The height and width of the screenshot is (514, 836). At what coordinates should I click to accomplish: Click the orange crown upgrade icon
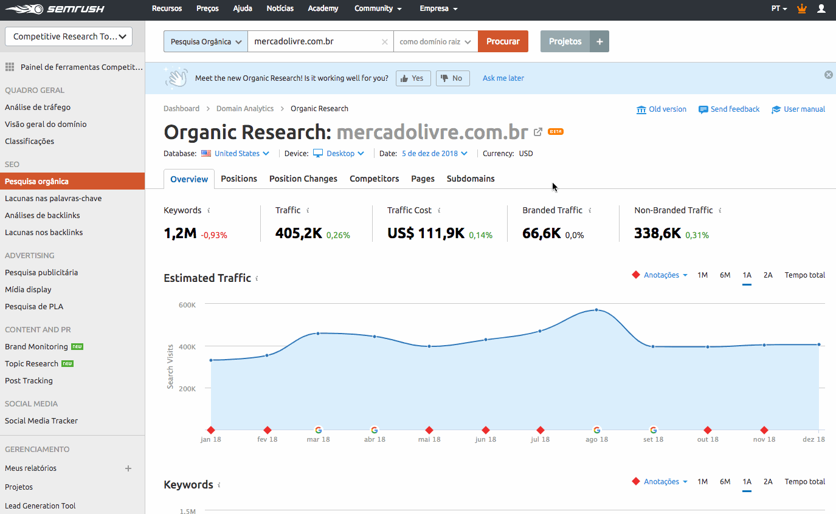click(801, 9)
